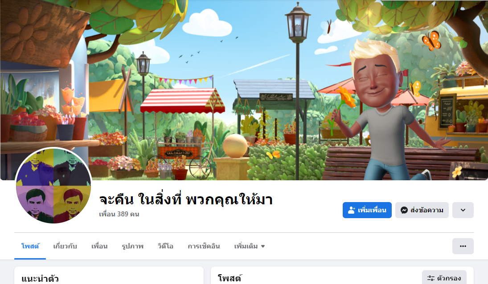The image size is (488, 284).
Task: Open the three-dots profile options menu
Action: tap(463, 246)
